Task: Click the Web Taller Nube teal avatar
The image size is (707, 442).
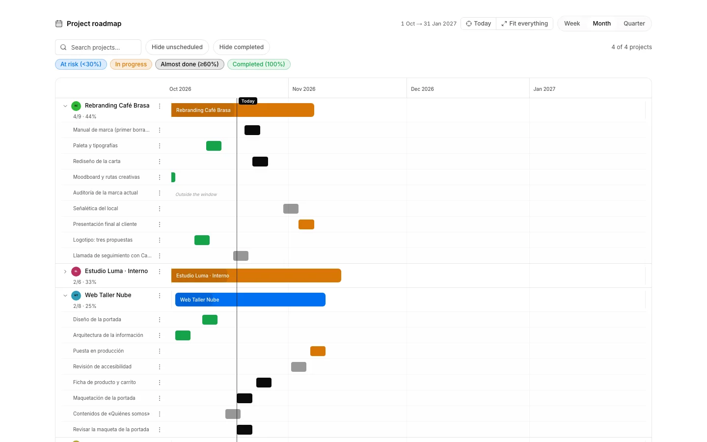Action: pyautogui.click(x=76, y=296)
